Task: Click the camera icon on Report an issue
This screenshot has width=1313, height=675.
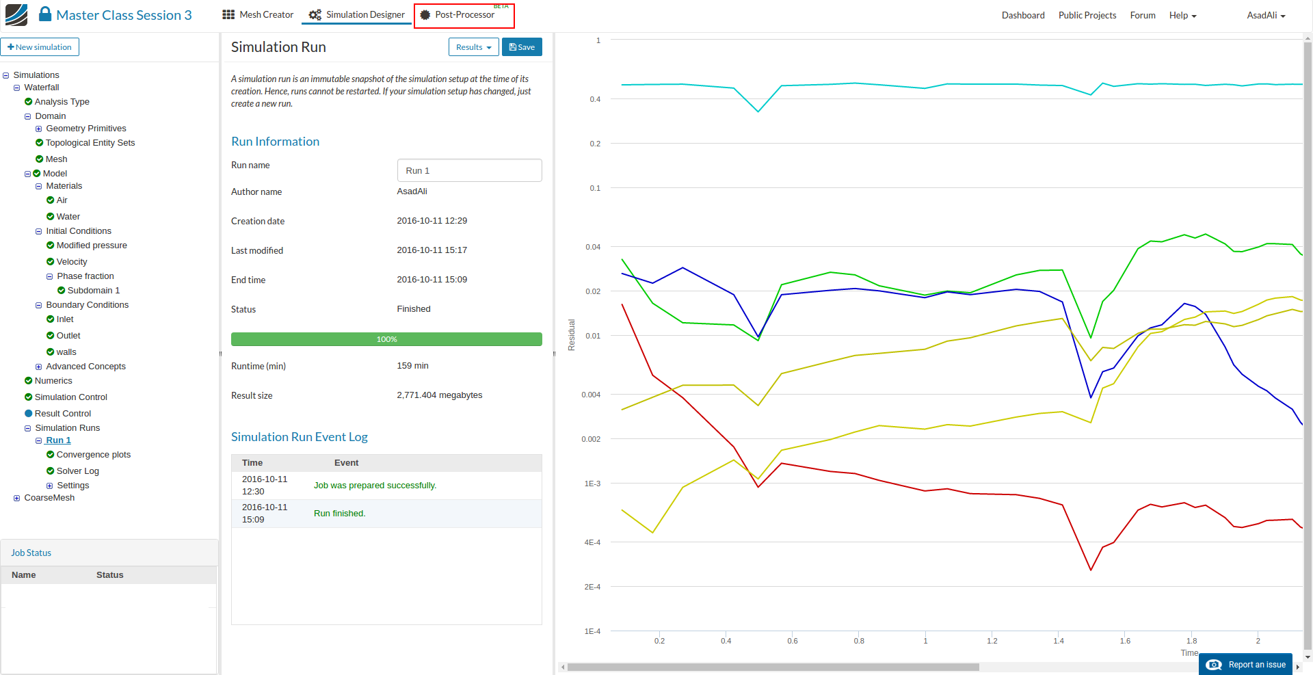Action: click(1214, 665)
